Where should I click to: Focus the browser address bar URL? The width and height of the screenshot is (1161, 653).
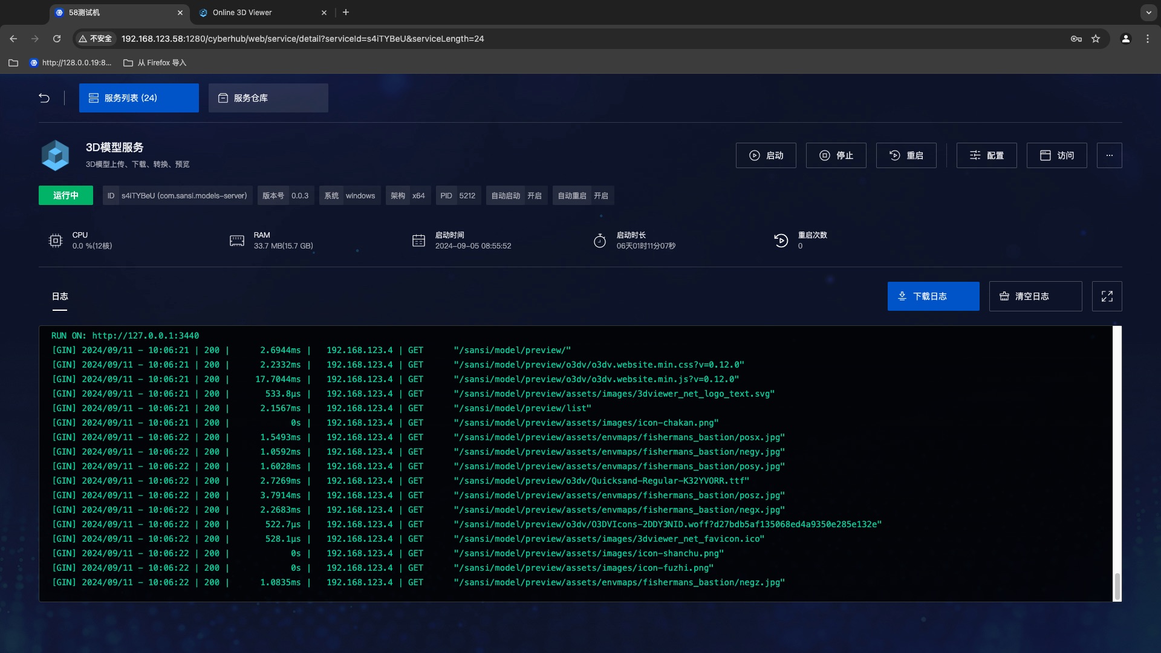pyautogui.click(x=302, y=39)
